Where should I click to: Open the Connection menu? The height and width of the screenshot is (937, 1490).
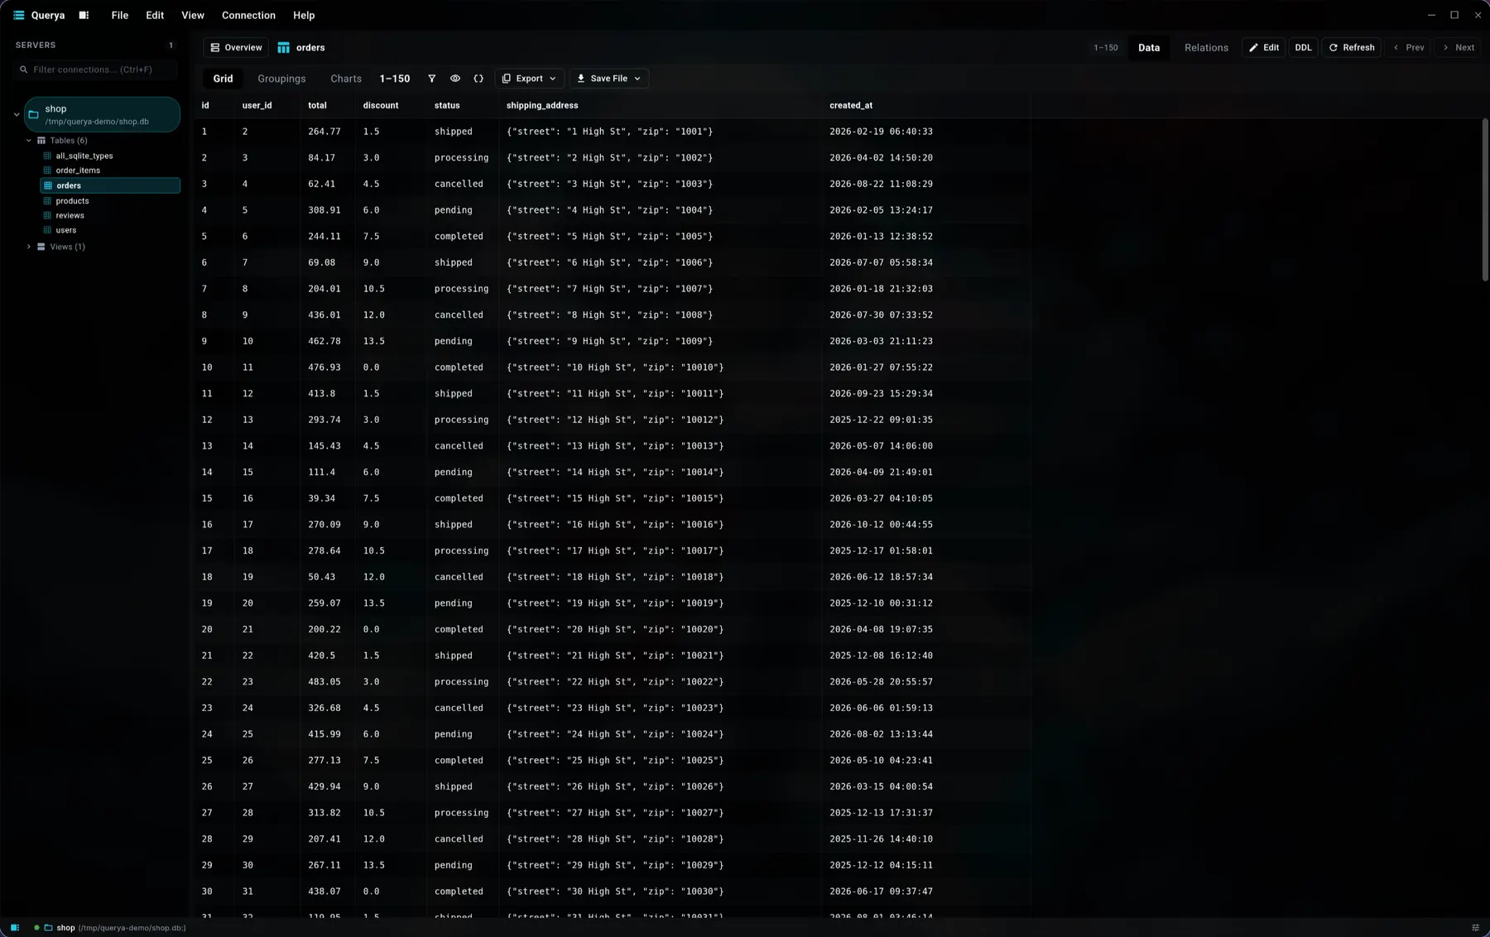click(x=248, y=15)
